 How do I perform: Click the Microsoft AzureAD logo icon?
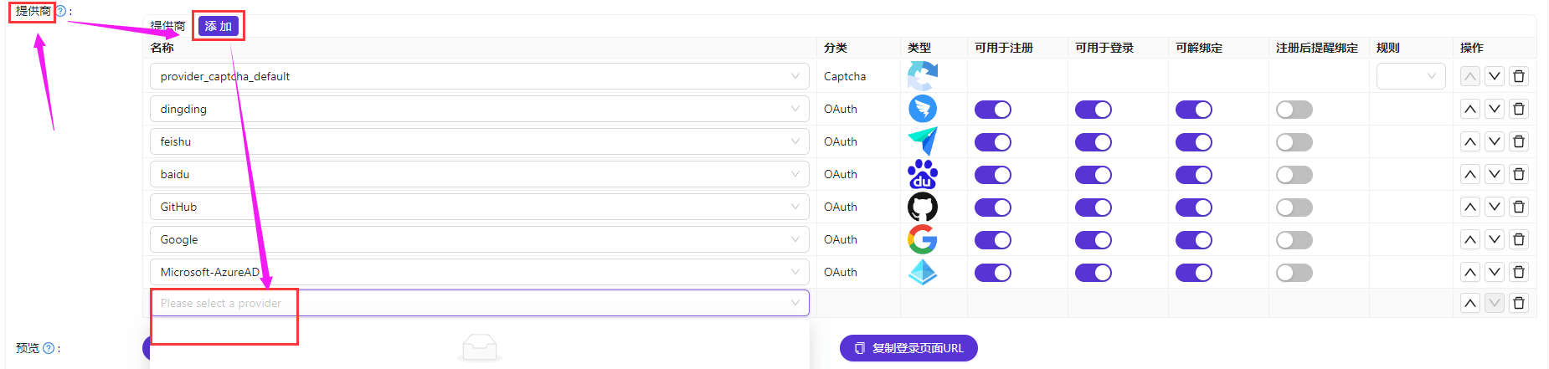click(x=923, y=272)
